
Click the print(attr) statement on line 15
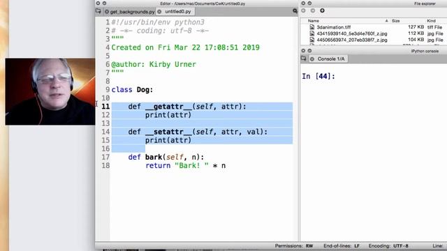(x=168, y=140)
